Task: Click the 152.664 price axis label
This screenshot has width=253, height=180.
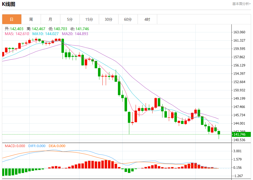Action: [x=239, y=82]
